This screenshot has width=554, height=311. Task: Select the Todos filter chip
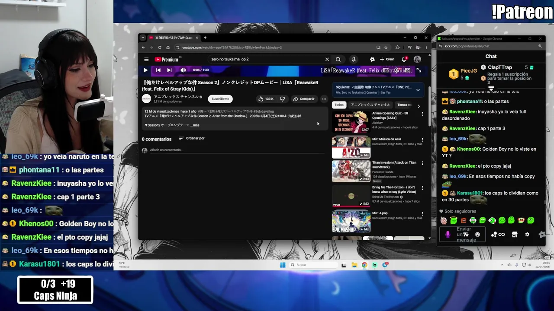click(x=339, y=105)
